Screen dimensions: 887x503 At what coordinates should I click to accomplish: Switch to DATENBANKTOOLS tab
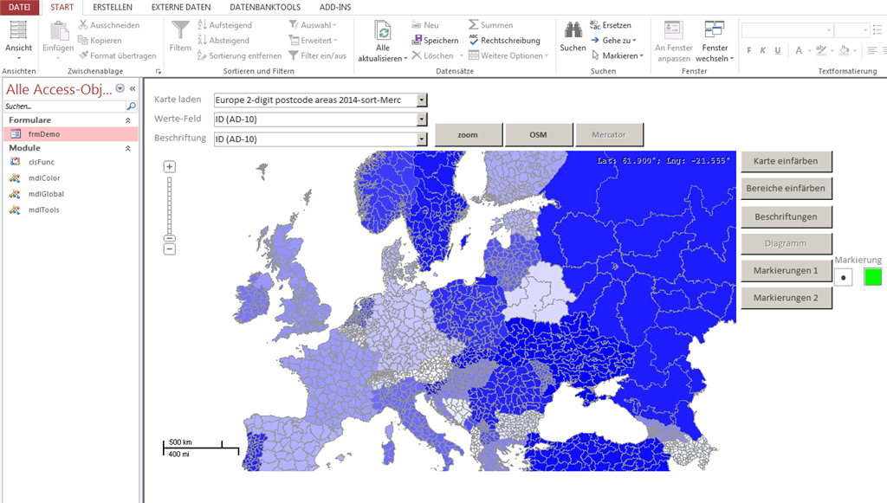click(265, 7)
